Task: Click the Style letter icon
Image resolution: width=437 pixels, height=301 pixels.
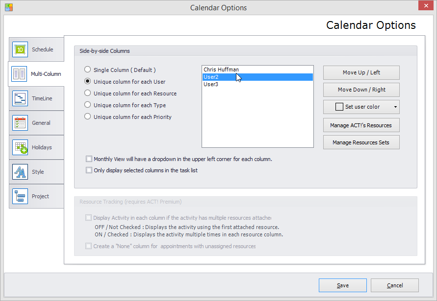Action: [x=20, y=172]
